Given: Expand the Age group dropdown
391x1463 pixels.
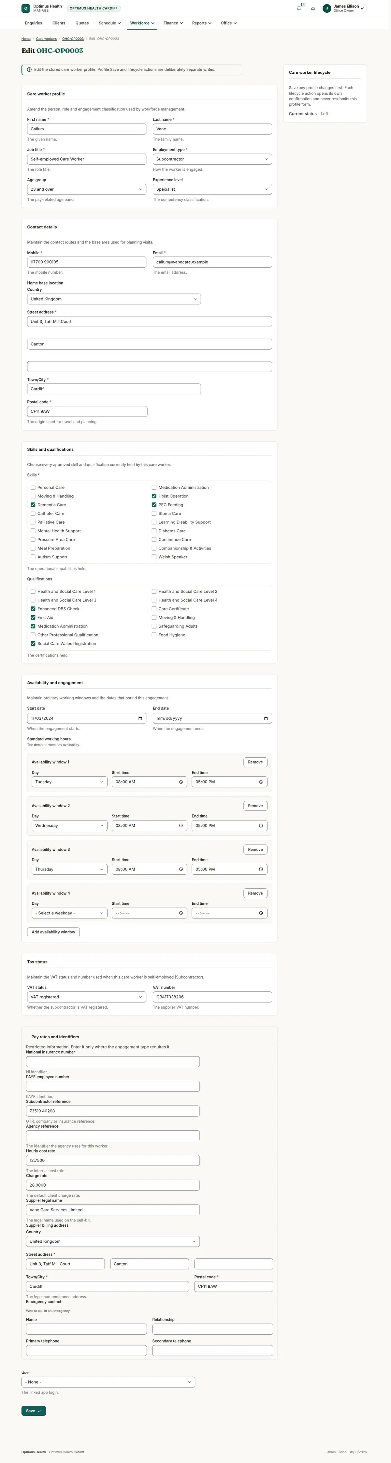Looking at the screenshot, I should (87, 189).
